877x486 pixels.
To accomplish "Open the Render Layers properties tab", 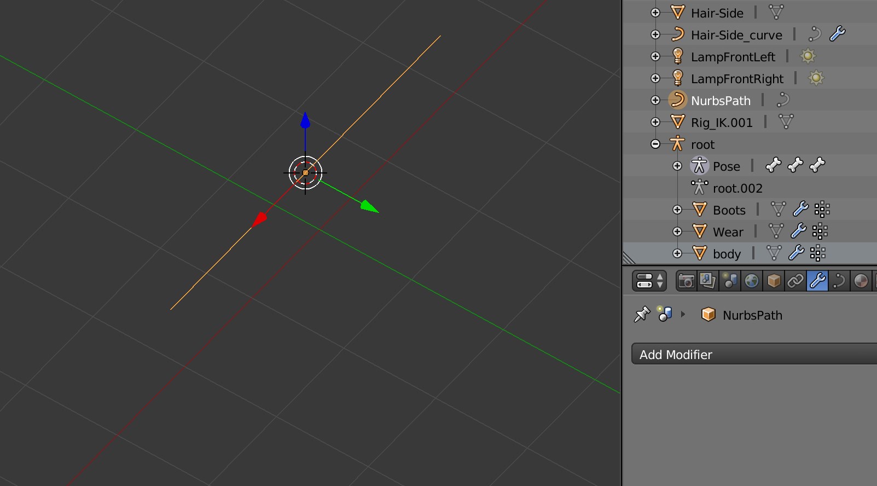I will [707, 281].
